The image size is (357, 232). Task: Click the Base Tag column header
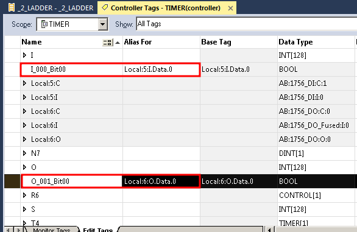pyautogui.click(x=239, y=42)
